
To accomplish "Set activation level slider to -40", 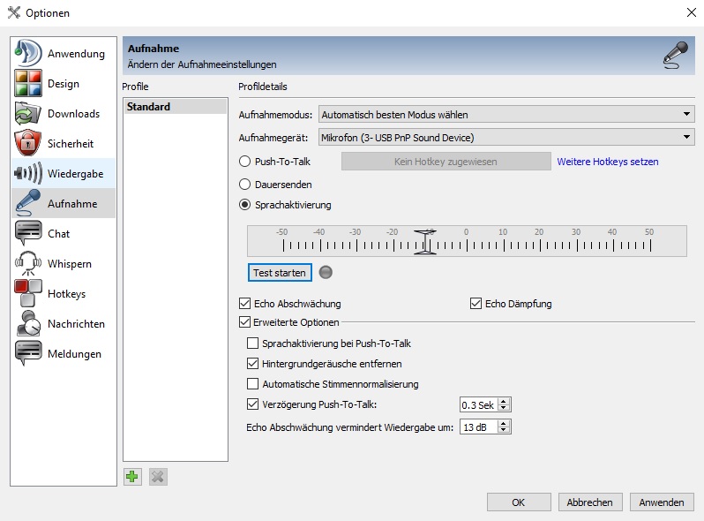I will pyautogui.click(x=320, y=245).
